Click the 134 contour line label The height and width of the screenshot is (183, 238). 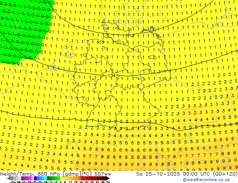tap(111, 75)
